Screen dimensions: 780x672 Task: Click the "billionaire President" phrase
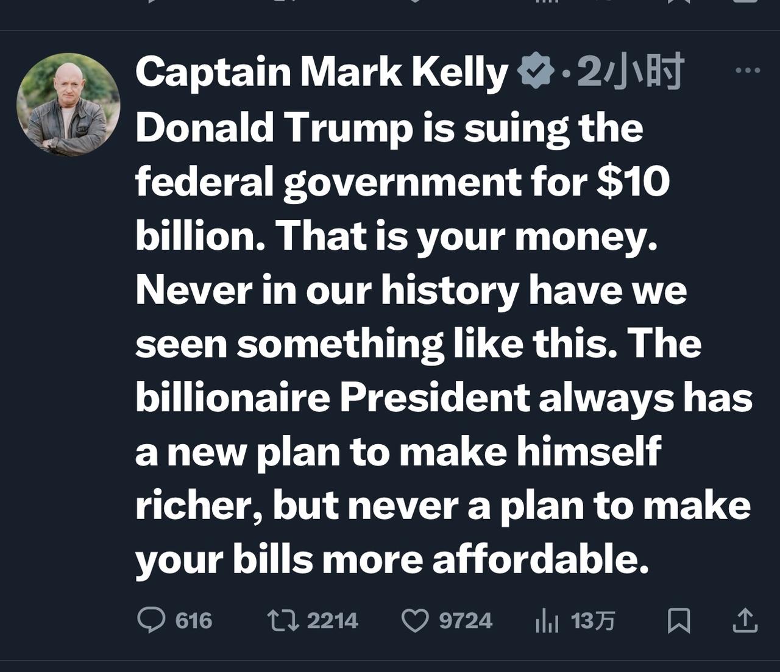(332, 397)
